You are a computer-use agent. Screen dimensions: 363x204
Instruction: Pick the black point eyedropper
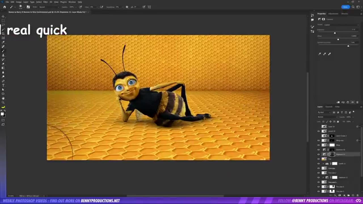pos(320,54)
